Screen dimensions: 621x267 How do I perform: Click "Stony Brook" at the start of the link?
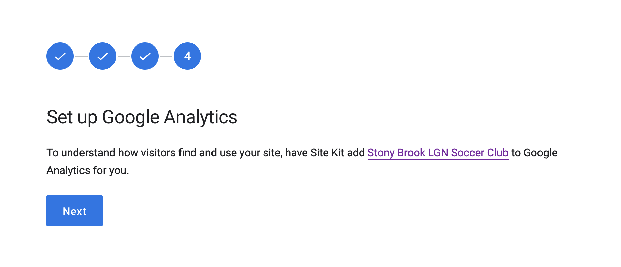pos(396,153)
